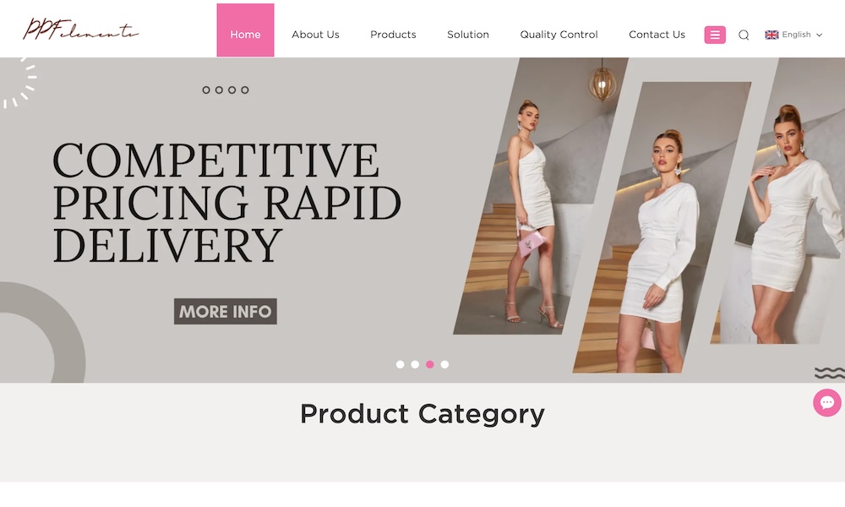Select the fourth carousel slide dot
This screenshot has width=845, height=507.
click(x=444, y=365)
